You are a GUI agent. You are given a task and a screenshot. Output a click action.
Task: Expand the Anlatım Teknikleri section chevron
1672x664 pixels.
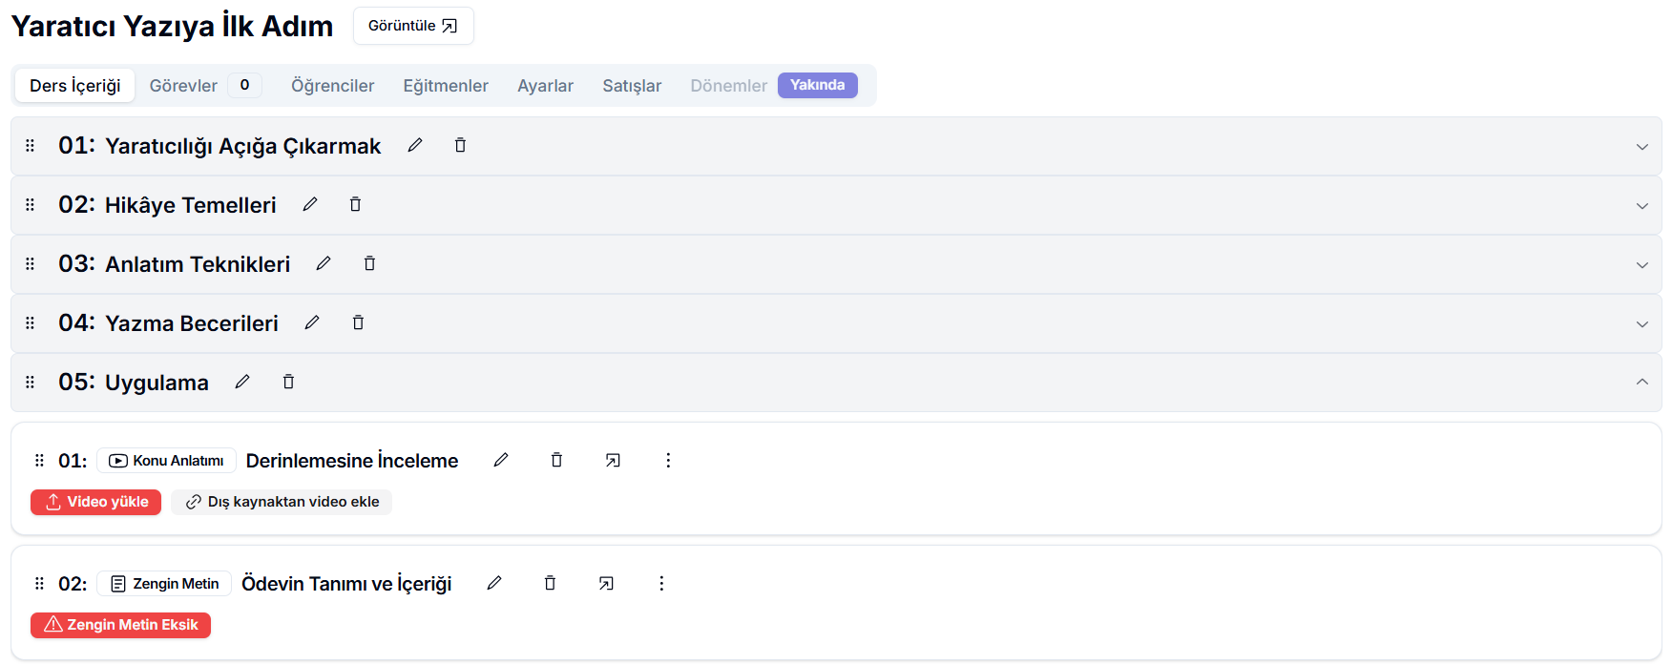(x=1641, y=265)
